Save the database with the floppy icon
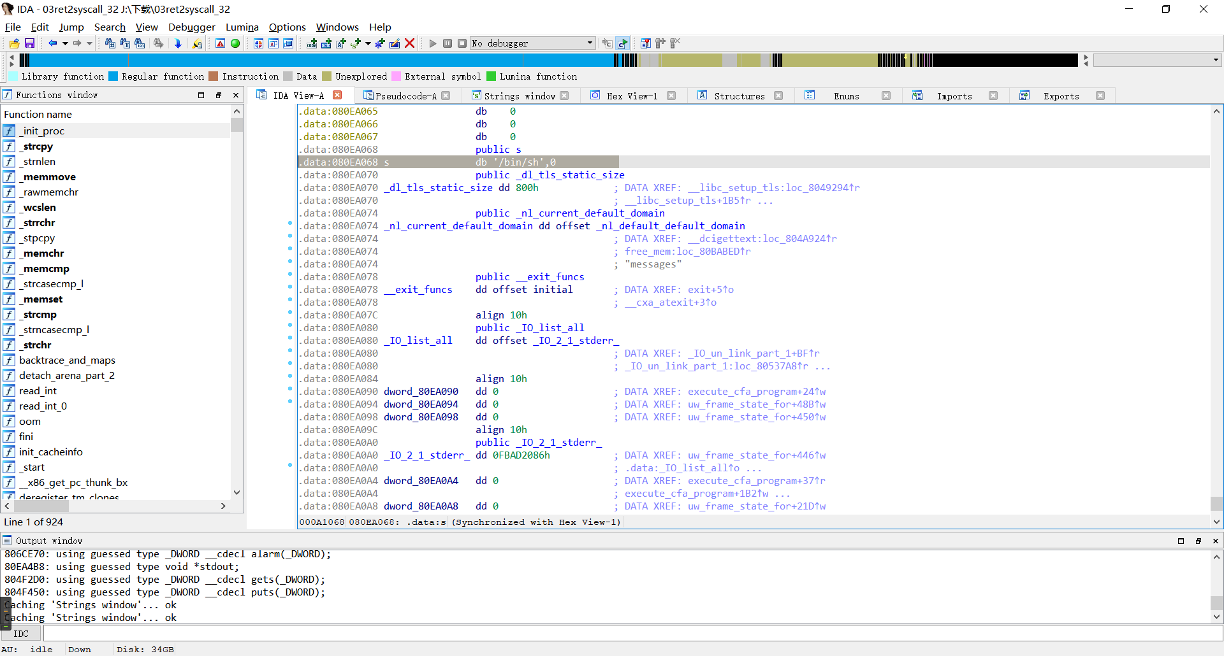1224x656 pixels. tap(29, 43)
